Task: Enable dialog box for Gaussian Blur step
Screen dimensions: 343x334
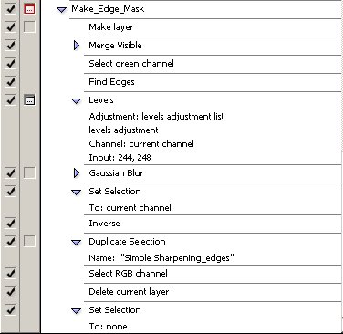Action: (x=29, y=173)
